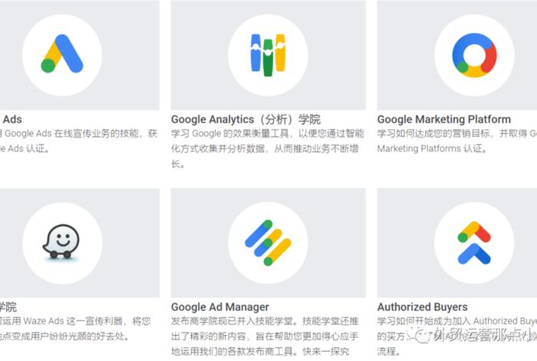Open the Ads course title link
This screenshot has height=361, width=537.
12,119
